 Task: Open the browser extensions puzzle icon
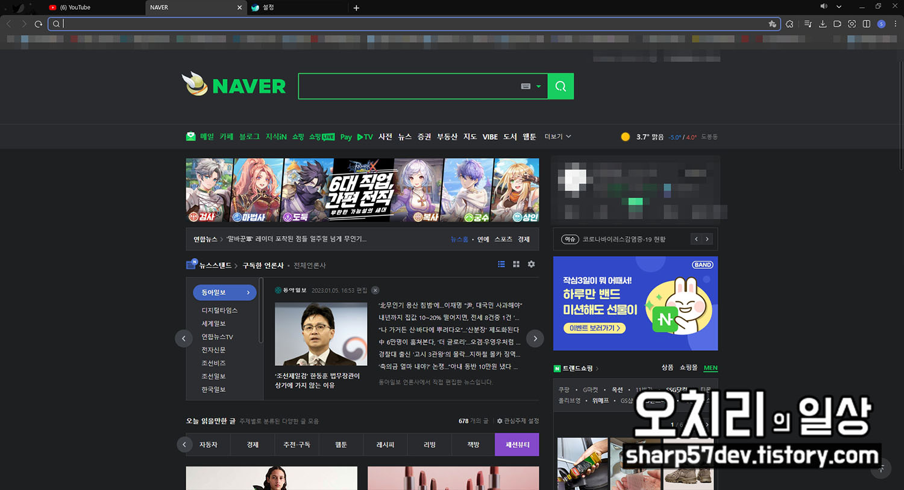[789, 24]
